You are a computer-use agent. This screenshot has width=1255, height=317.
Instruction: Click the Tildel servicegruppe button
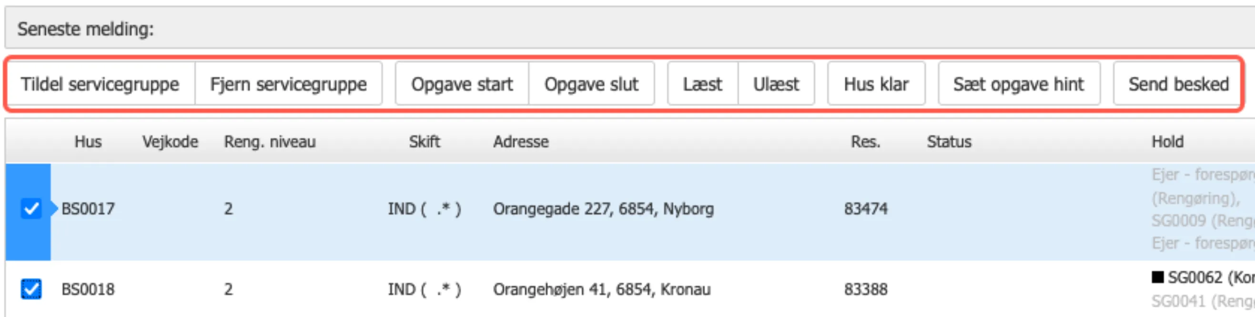click(100, 84)
